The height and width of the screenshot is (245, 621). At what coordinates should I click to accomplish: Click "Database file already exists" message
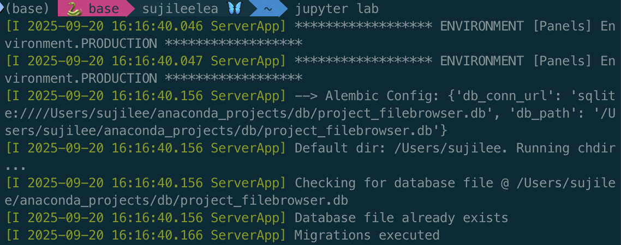pyautogui.click(x=401, y=218)
